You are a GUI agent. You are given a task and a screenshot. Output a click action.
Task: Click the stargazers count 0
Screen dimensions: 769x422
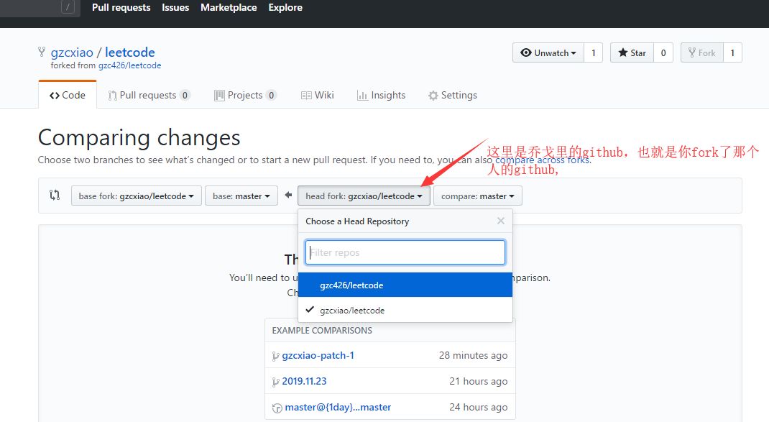(663, 52)
